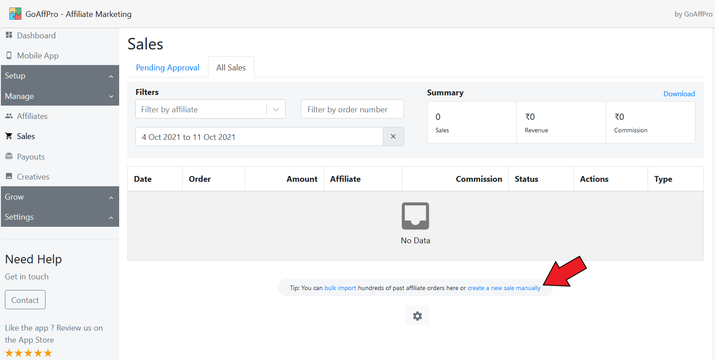Click the bulk import link

tap(340, 288)
